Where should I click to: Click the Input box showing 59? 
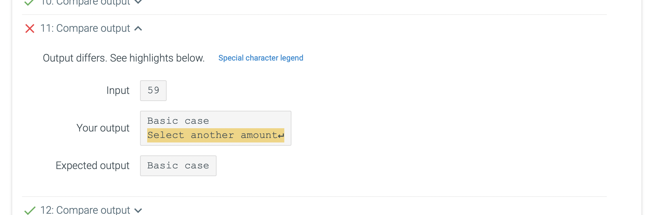(x=153, y=90)
